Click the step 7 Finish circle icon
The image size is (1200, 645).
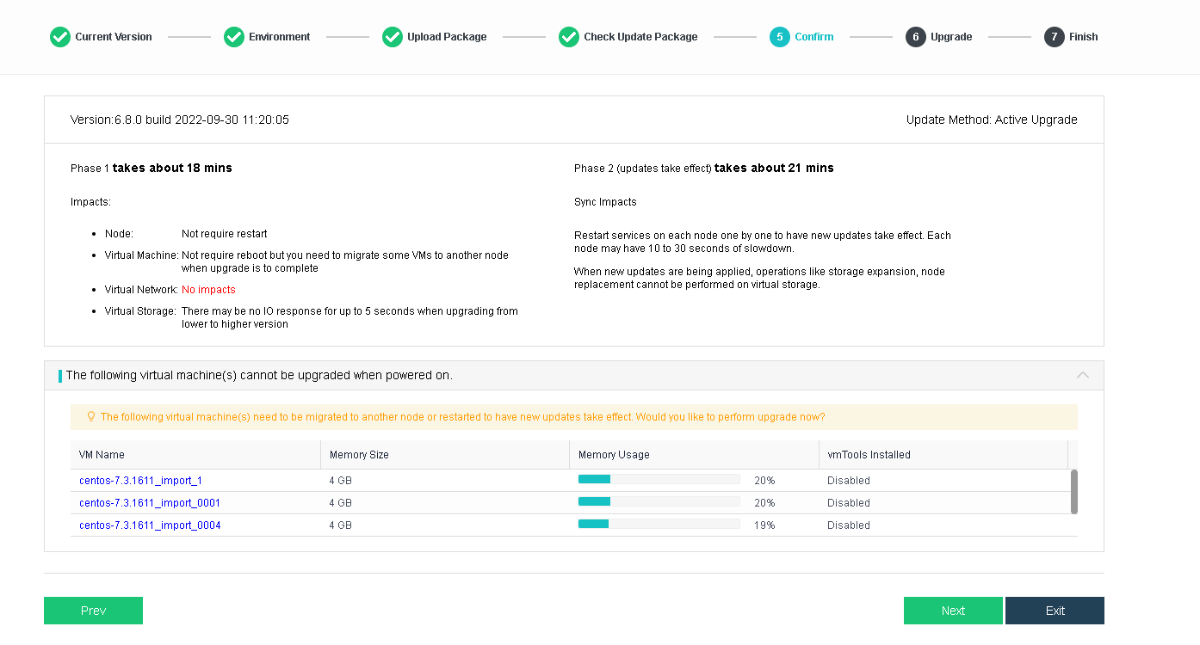click(x=1054, y=37)
